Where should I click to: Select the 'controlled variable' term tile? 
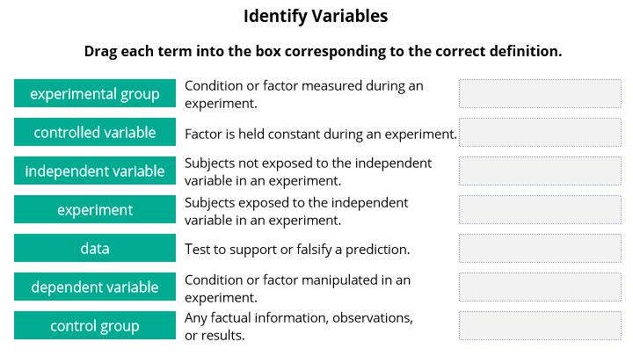pyautogui.click(x=95, y=132)
